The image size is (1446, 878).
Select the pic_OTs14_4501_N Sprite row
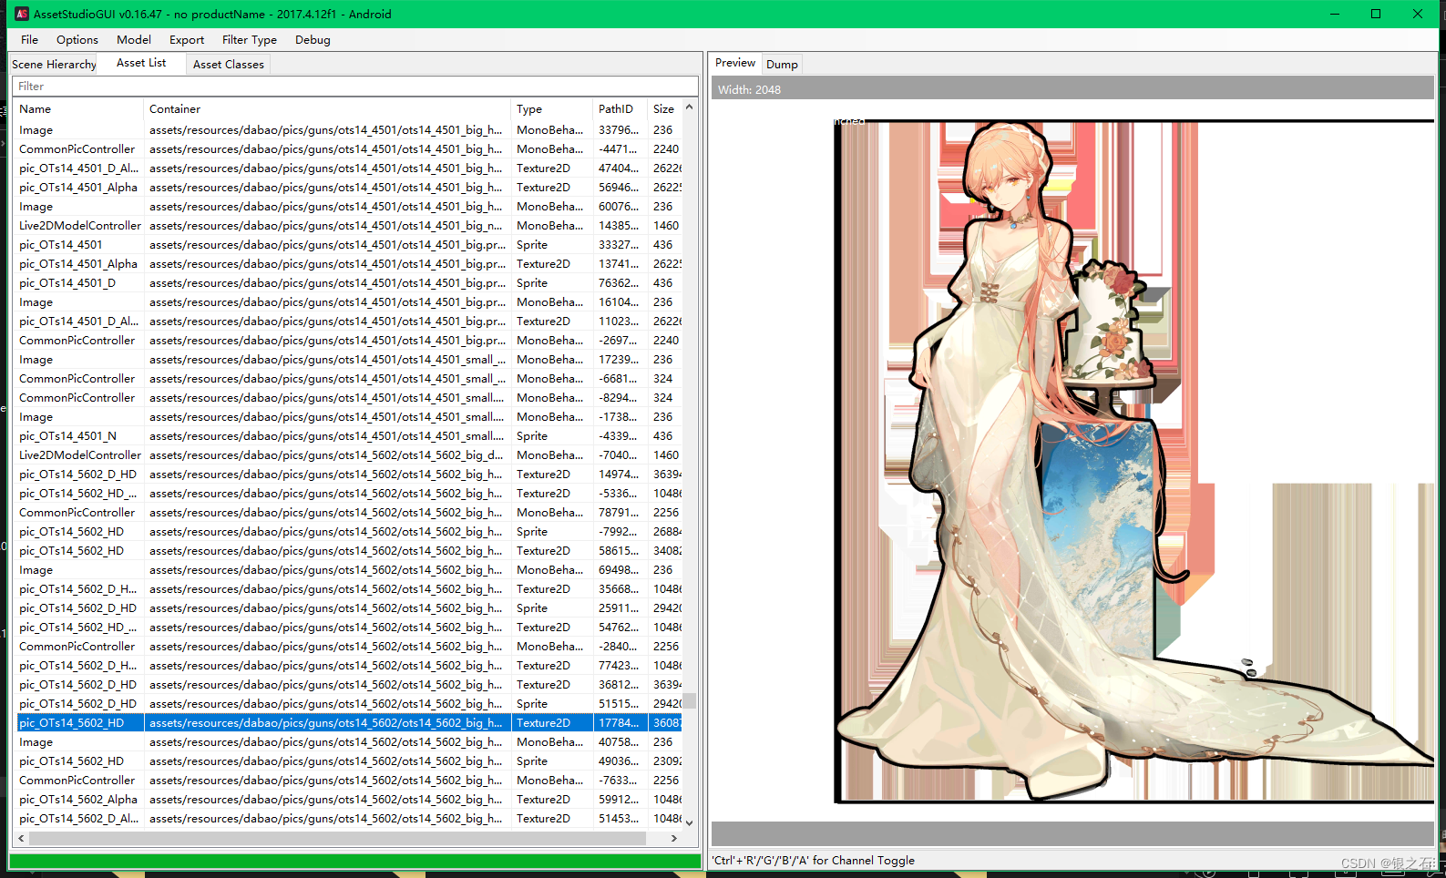tap(349, 436)
